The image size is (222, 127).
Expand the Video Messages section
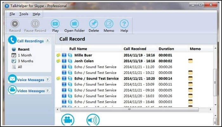point(48,91)
